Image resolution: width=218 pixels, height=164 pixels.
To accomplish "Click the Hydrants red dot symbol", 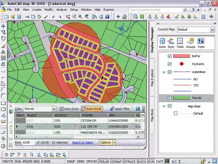I will (181, 64).
